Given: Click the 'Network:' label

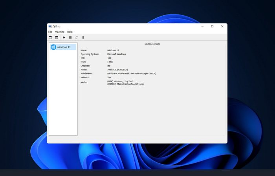Looking at the screenshot, I should click(x=85, y=77).
